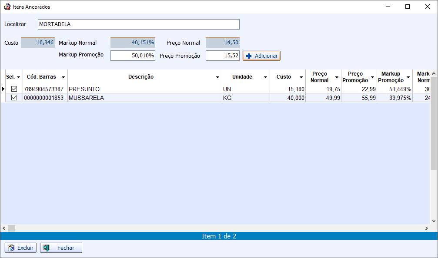The height and width of the screenshot is (258, 438).
Task: Click the vertical scrollbar down arrow
Action: click(434, 221)
